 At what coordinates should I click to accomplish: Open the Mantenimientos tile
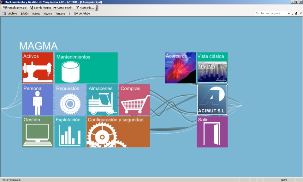pyautogui.click(x=86, y=68)
